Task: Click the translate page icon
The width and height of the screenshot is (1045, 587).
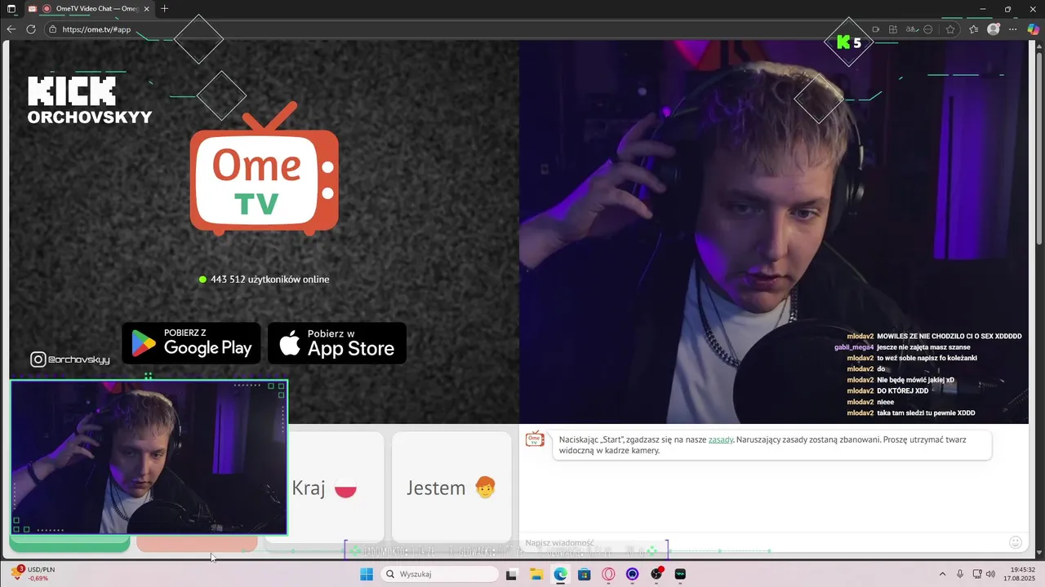Action: [x=911, y=29]
